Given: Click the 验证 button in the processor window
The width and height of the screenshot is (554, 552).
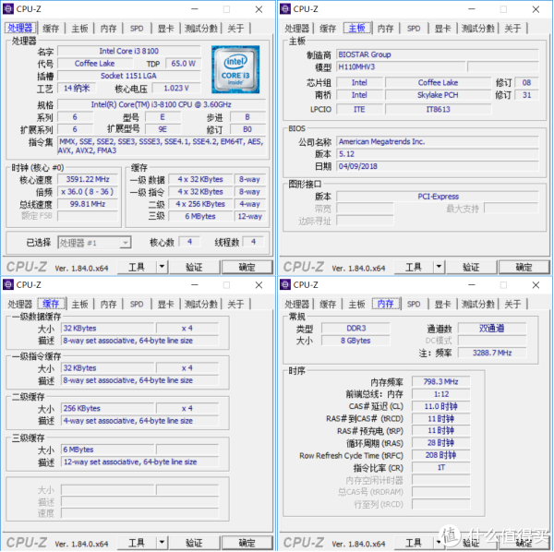Looking at the screenshot, I should click(x=194, y=267).
